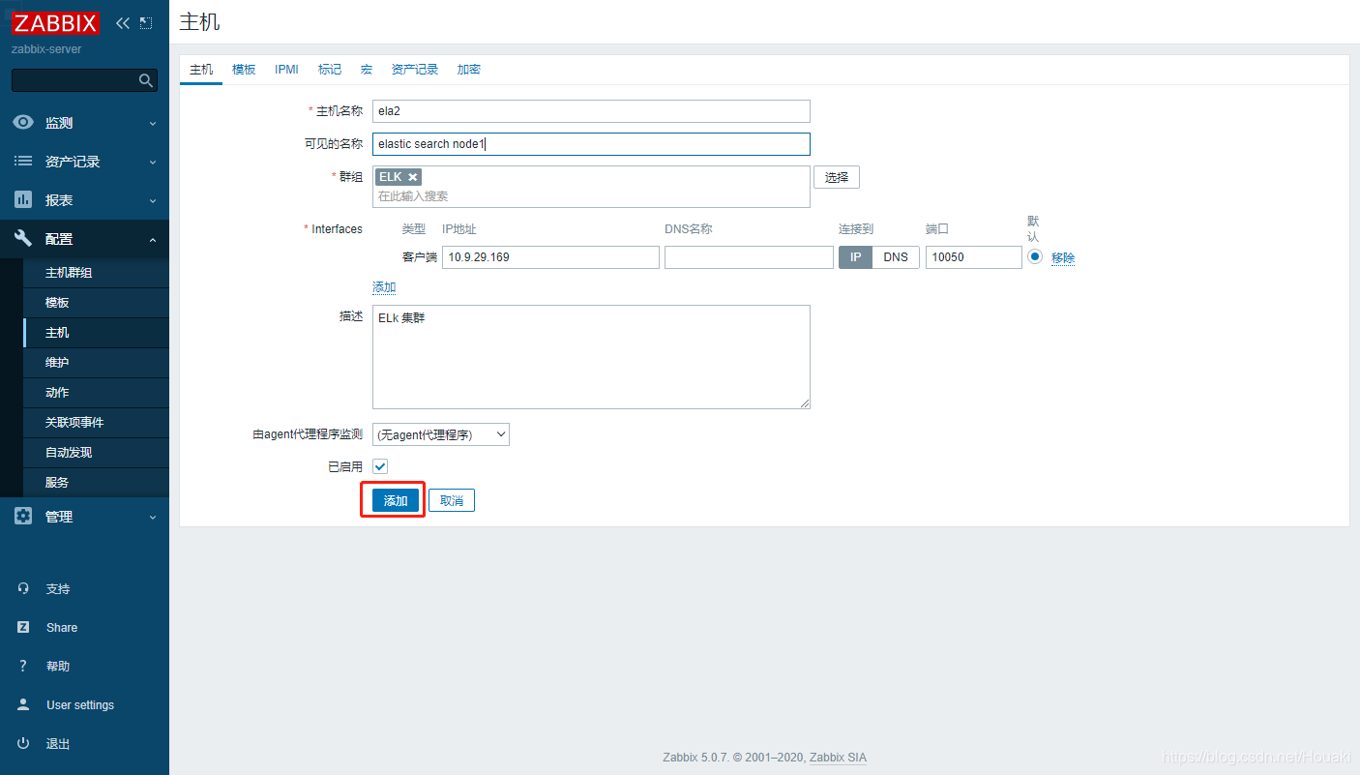Screen dimensions: 1360x775
Task: Click the 主机名称 field containing ela2
Action: (591, 111)
